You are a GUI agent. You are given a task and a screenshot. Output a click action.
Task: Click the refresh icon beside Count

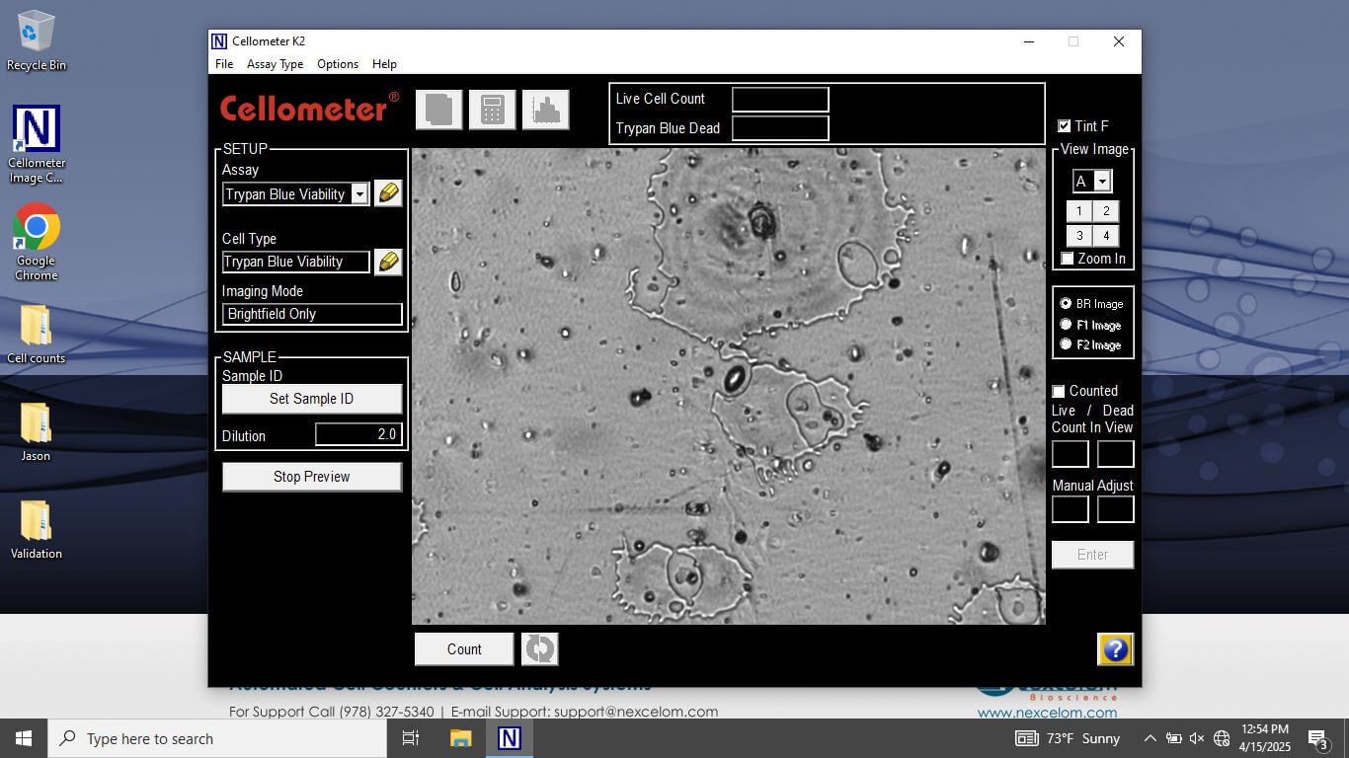coord(539,648)
